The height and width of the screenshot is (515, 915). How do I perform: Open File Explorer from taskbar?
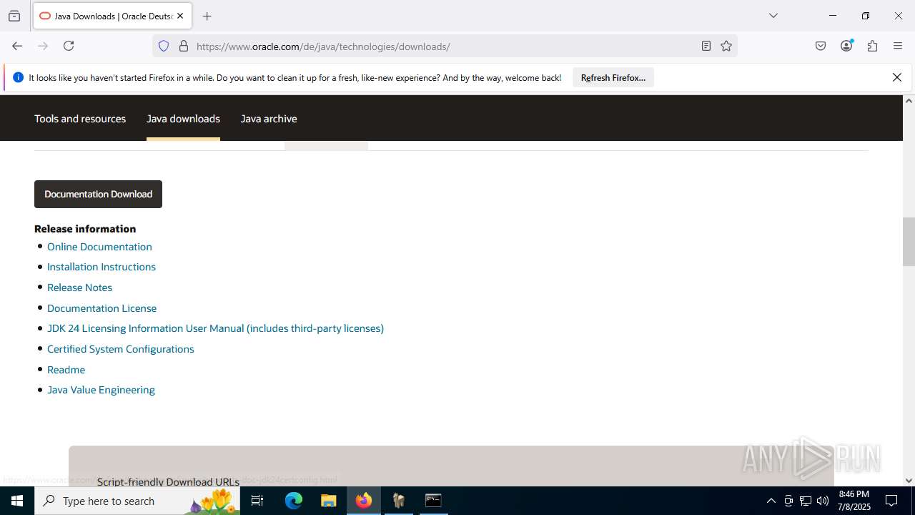tap(328, 501)
